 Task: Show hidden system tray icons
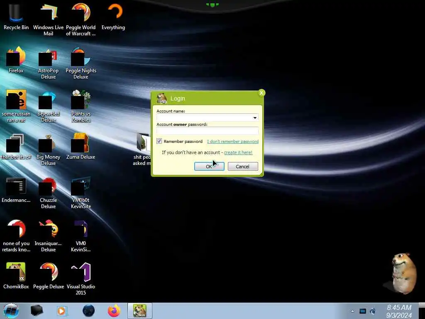click(x=352, y=312)
